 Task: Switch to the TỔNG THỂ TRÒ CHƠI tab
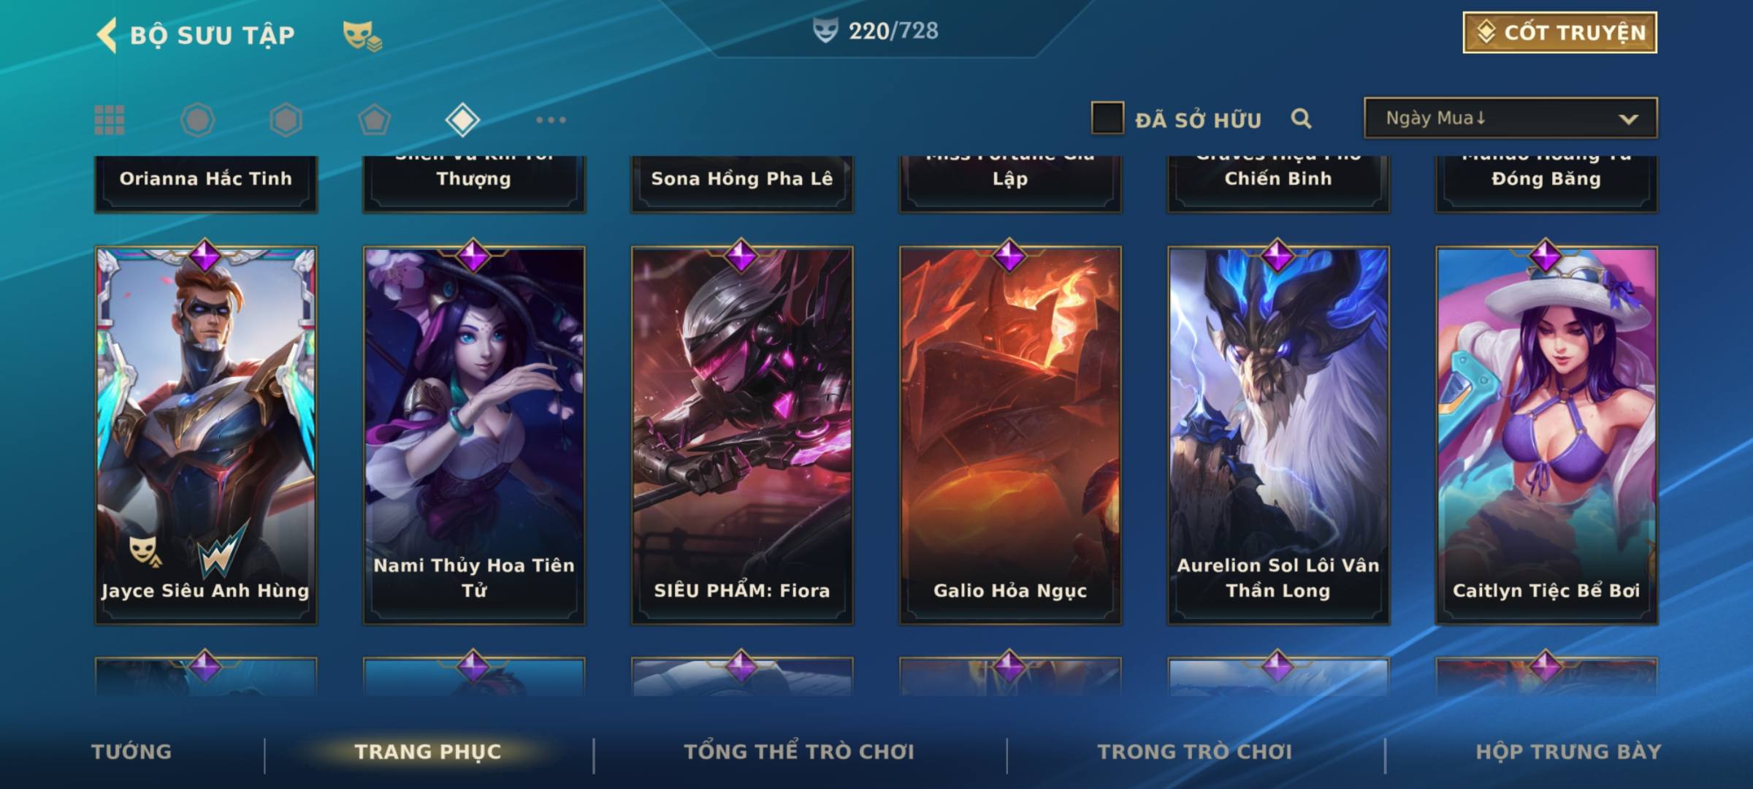799,752
